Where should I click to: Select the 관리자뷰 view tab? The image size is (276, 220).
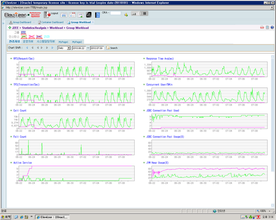click(x=15, y=42)
